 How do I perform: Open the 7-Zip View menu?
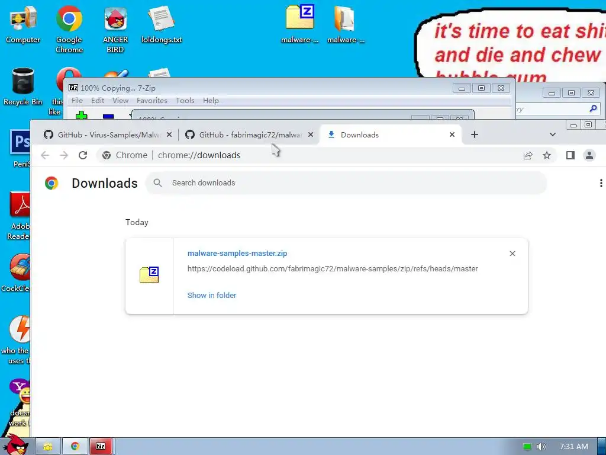[120, 101]
